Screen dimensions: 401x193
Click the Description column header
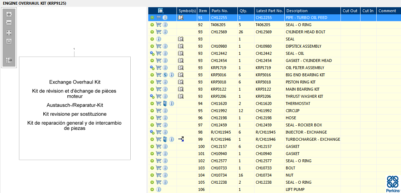[297, 11]
